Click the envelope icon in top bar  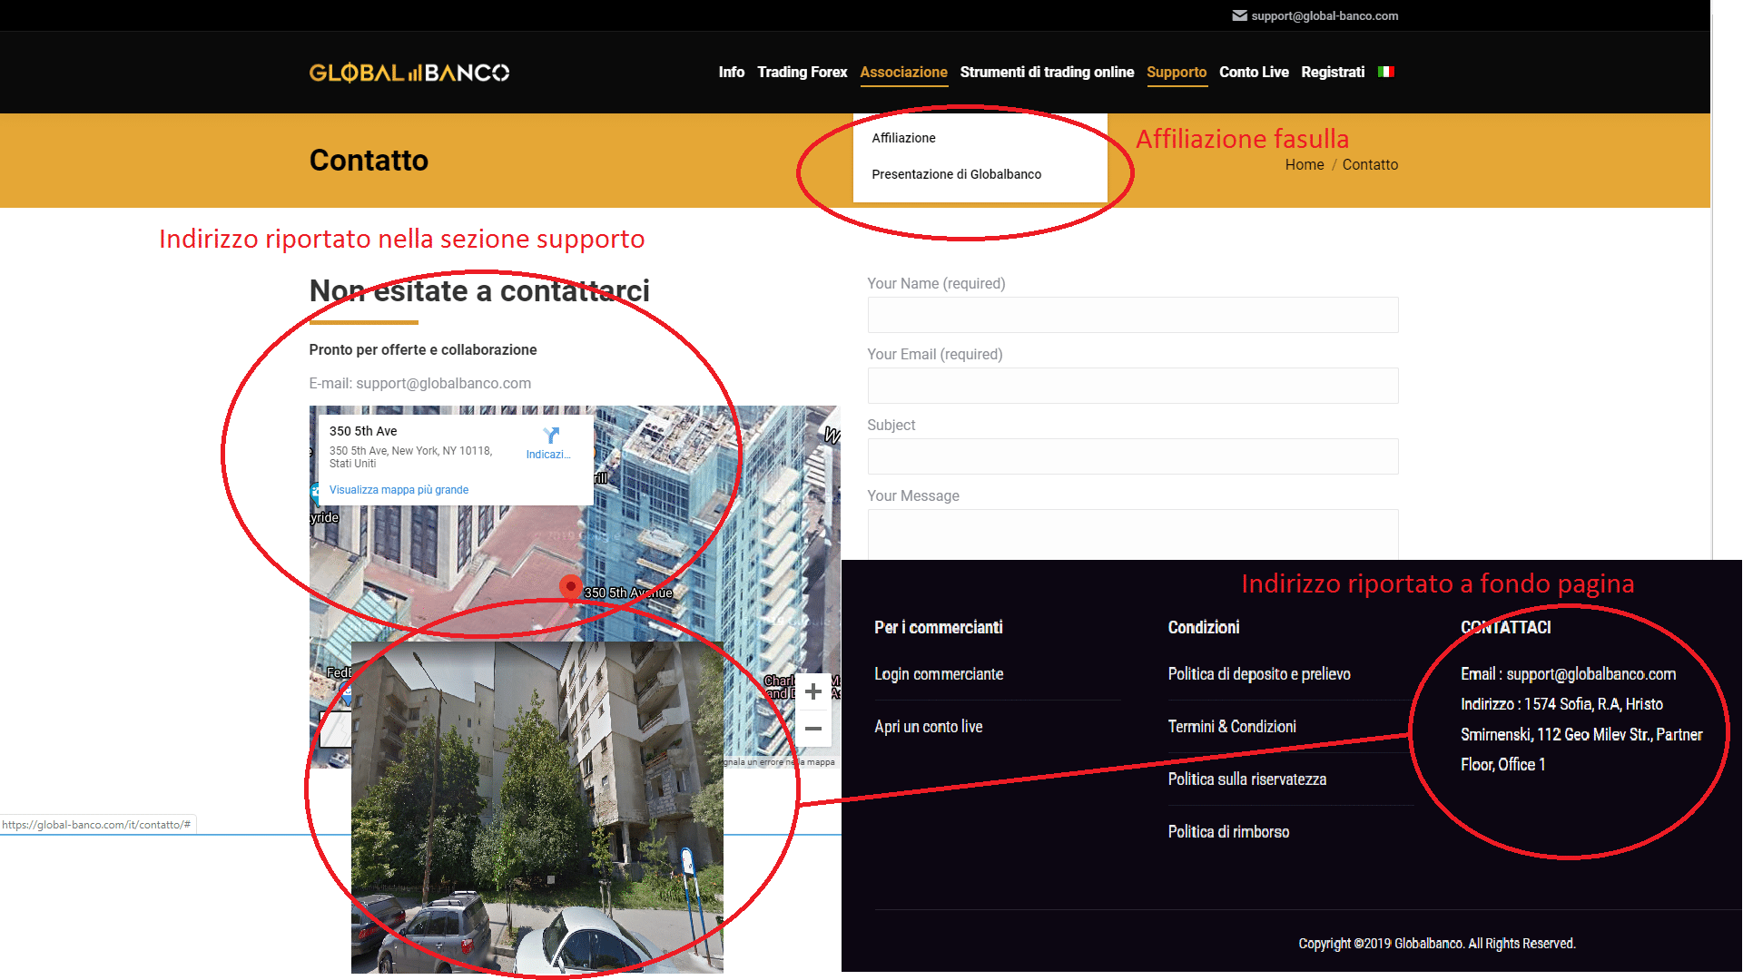[x=1239, y=15]
